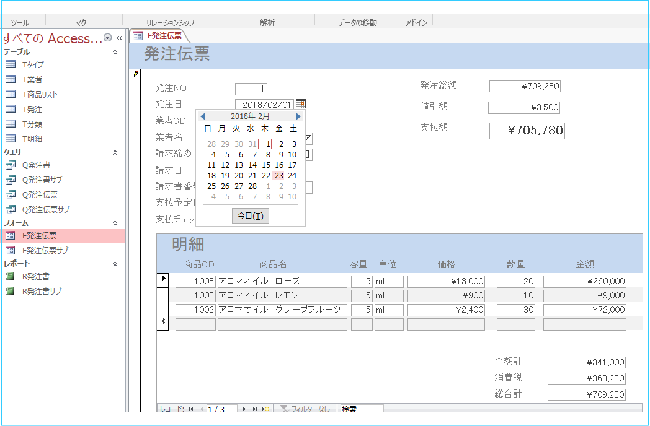The height and width of the screenshot is (426, 650).
Task: Select row of アロマオイル レモン record
Action: [x=162, y=295]
